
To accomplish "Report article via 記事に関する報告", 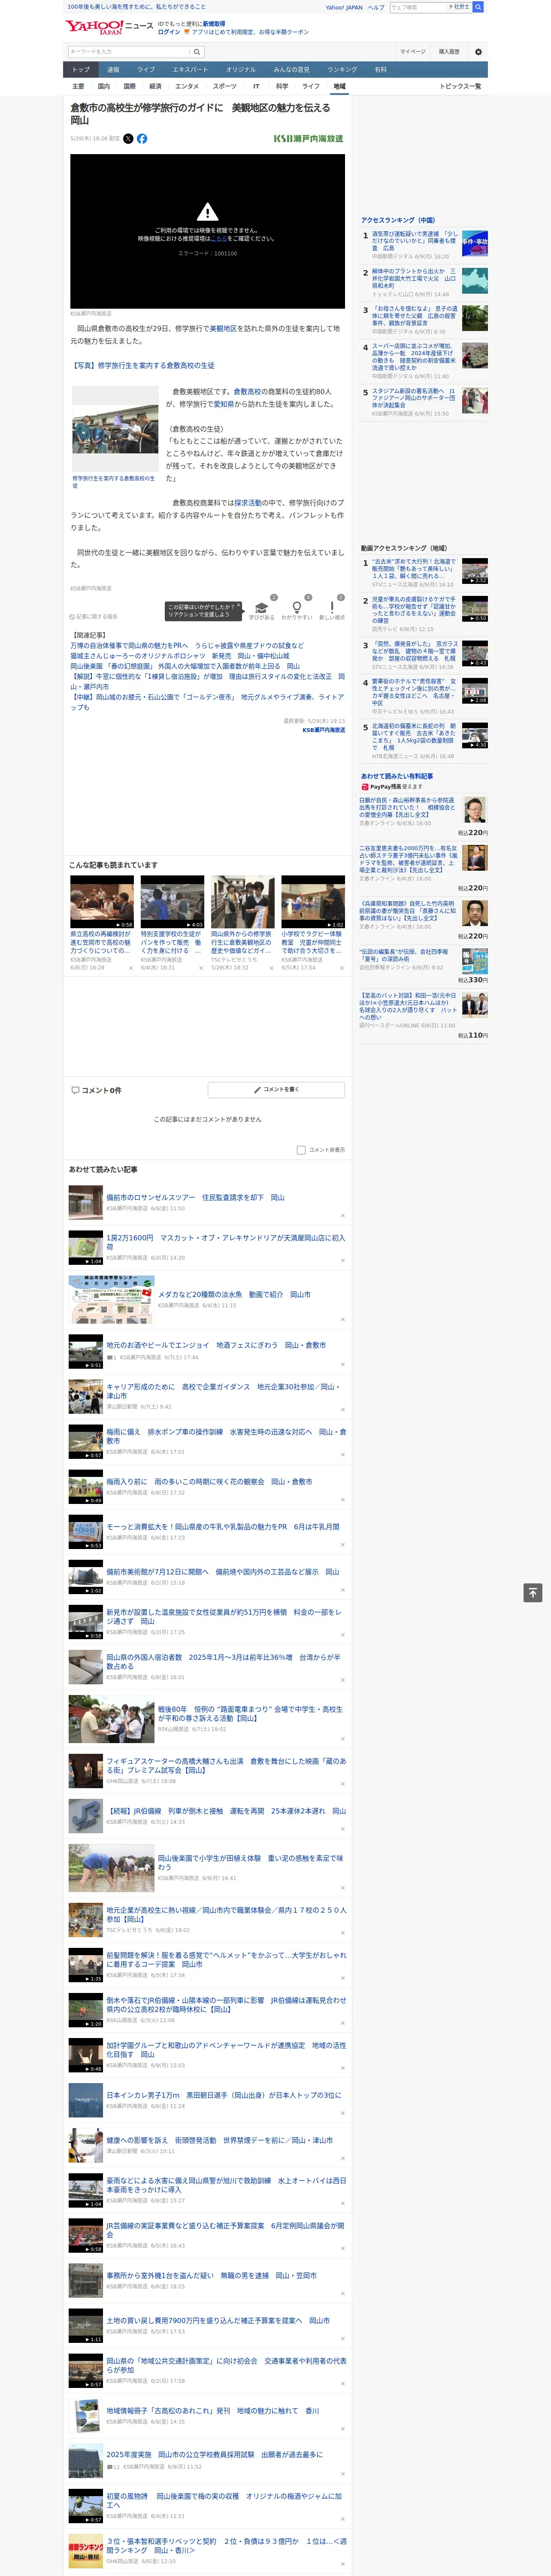I will tap(93, 617).
